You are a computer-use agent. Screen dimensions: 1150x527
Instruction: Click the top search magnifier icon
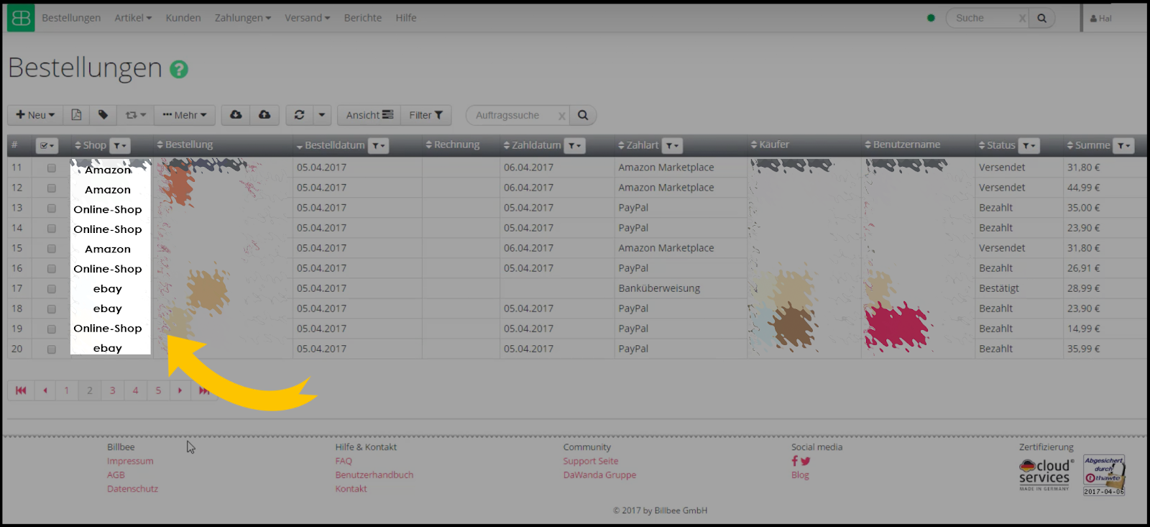tap(1041, 18)
